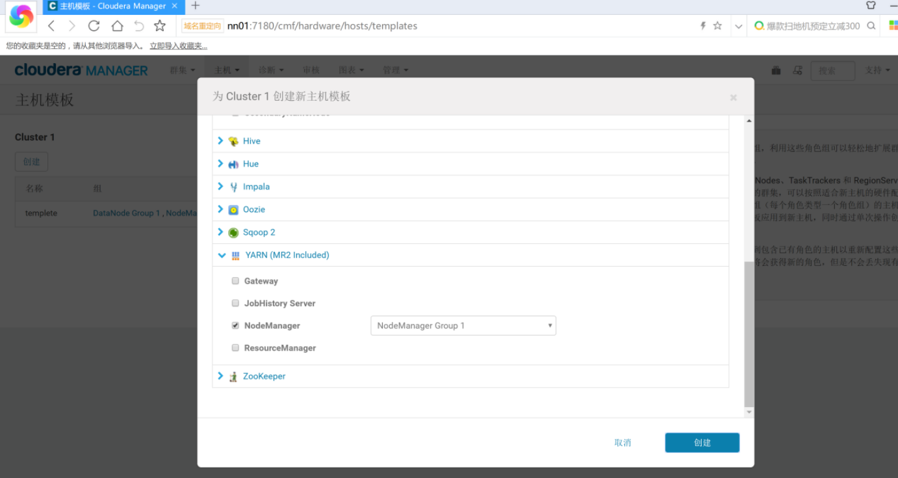Expand the Oozie section chevron
Image resolution: width=898 pixels, height=478 pixels.
[x=220, y=209]
